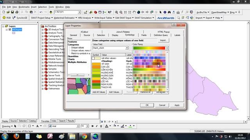Toggle visibility of HChuyen layer

[x=10, y=30]
